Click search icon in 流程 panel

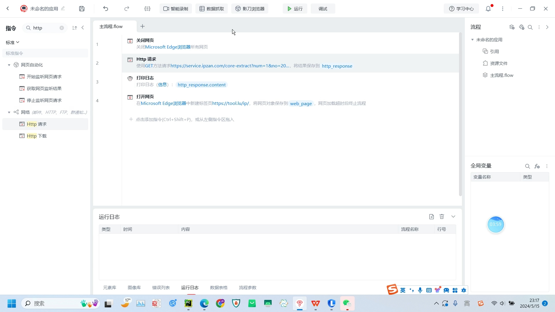(x=530, y=27)
